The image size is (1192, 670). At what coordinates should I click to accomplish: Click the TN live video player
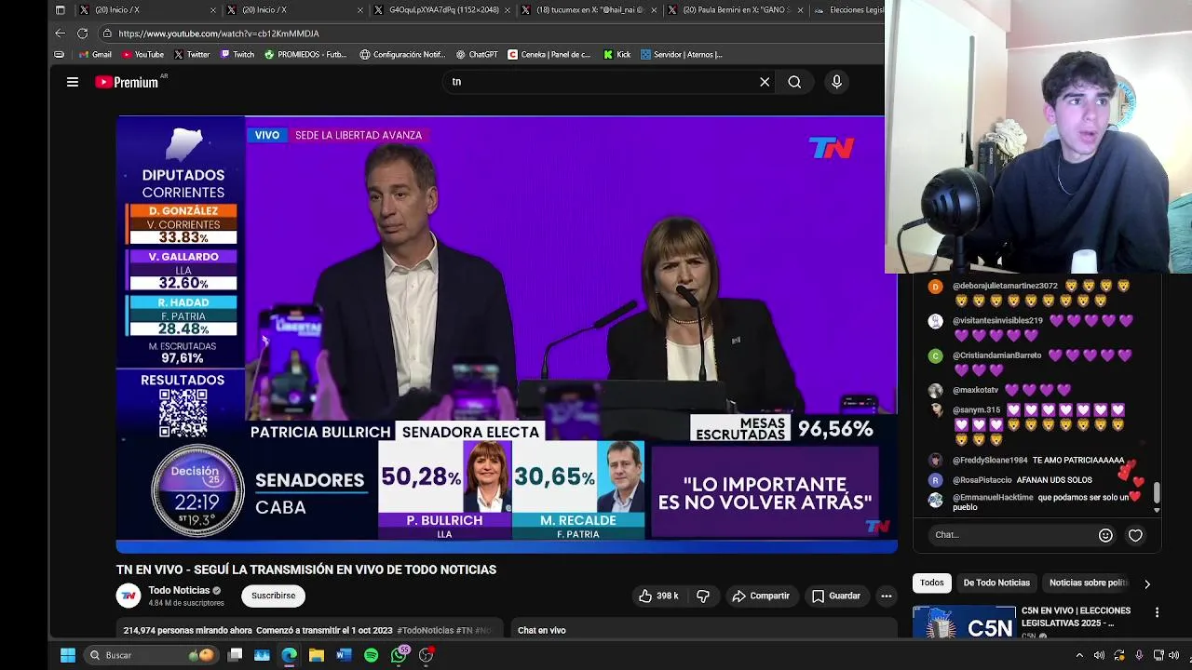[x=507, y=334]
